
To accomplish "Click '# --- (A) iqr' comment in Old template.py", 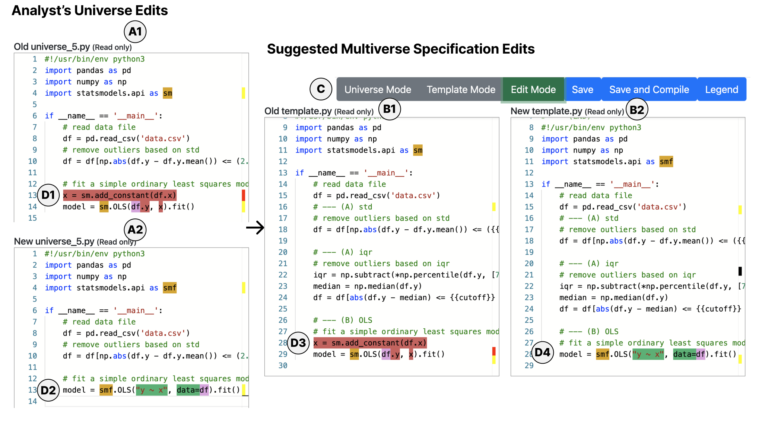I will [x=343, y=252].
